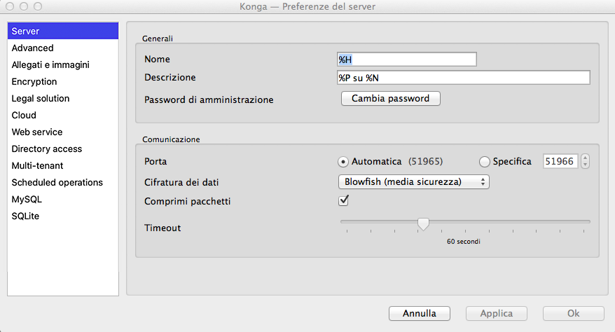Open SQLite preferences section
Viewport: 615px width, 332px height.
click(26, 216)
